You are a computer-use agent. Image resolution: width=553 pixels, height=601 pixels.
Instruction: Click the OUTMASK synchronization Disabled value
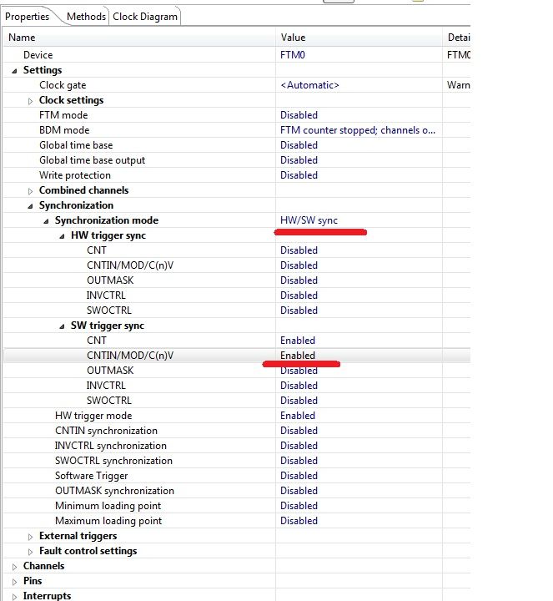[x=299, y=491]
